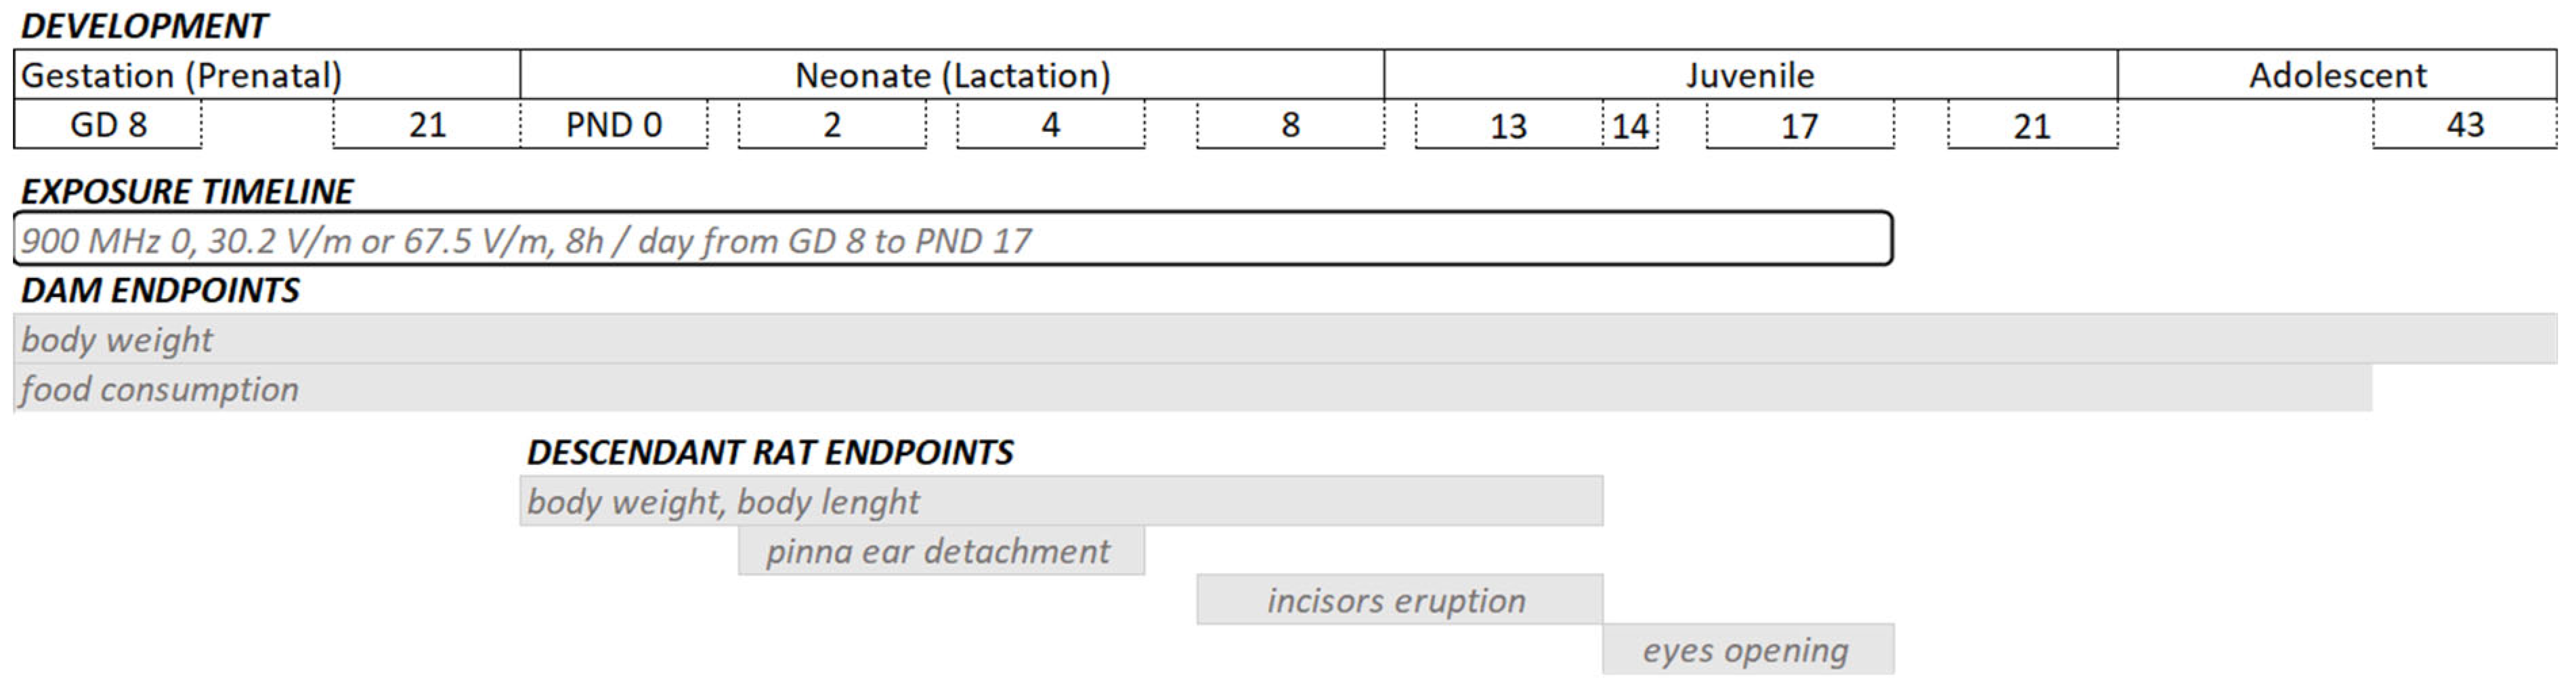Select the PND 0 timeline marker
Screen dimensions: 2576x688
(613, 125)
